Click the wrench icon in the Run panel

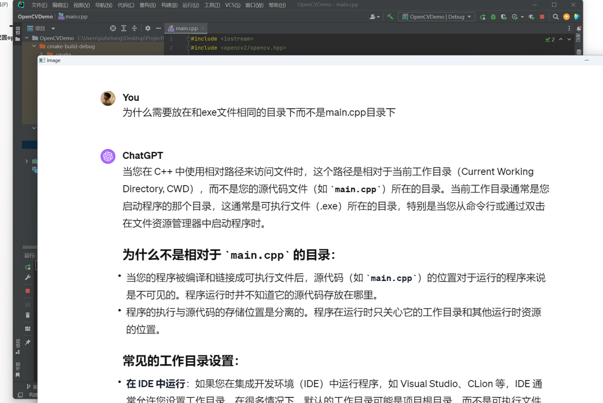coord(28,278)
